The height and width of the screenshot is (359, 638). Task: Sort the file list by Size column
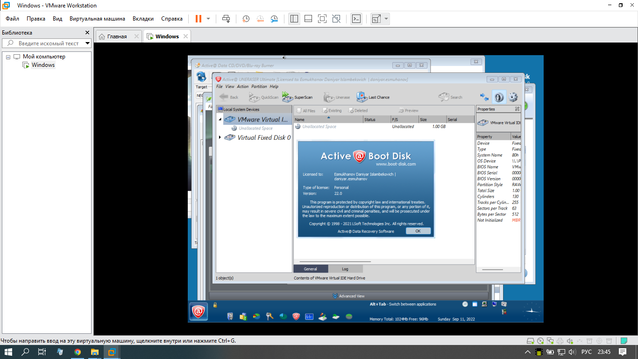tap(432, 120)
